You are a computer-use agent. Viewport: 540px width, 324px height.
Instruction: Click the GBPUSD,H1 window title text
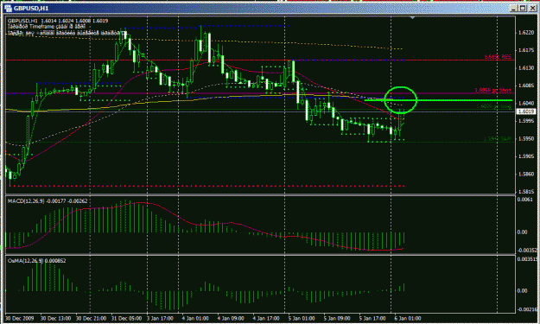(x=31, y=8)
